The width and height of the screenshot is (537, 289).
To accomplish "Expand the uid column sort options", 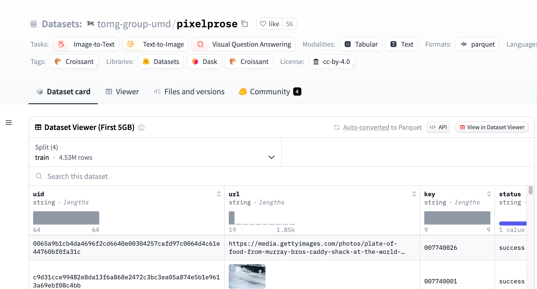I will pyautogui.click(x=219, y=194).
